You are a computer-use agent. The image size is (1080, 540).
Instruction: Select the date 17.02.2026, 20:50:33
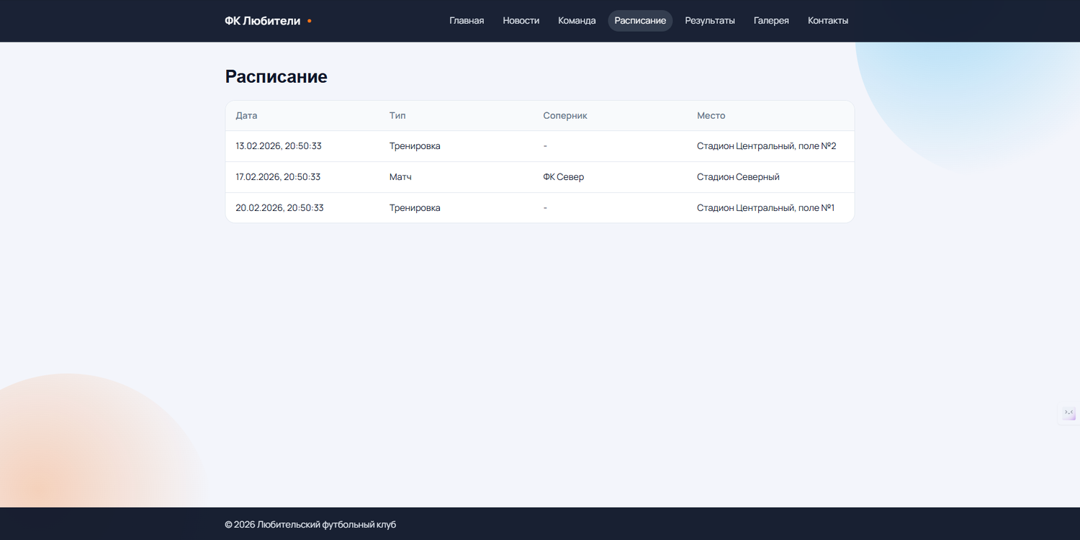click(278, 177)
